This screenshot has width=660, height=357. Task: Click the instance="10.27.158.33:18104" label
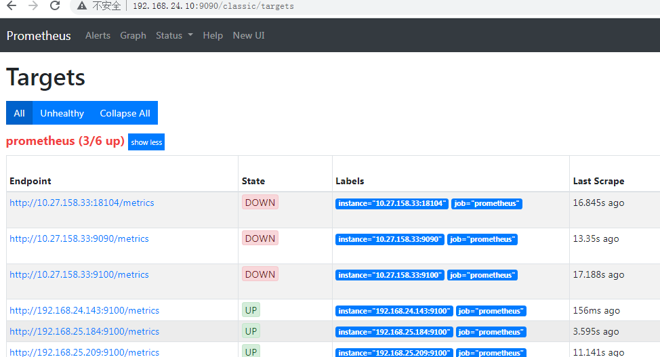pos(392,204)
